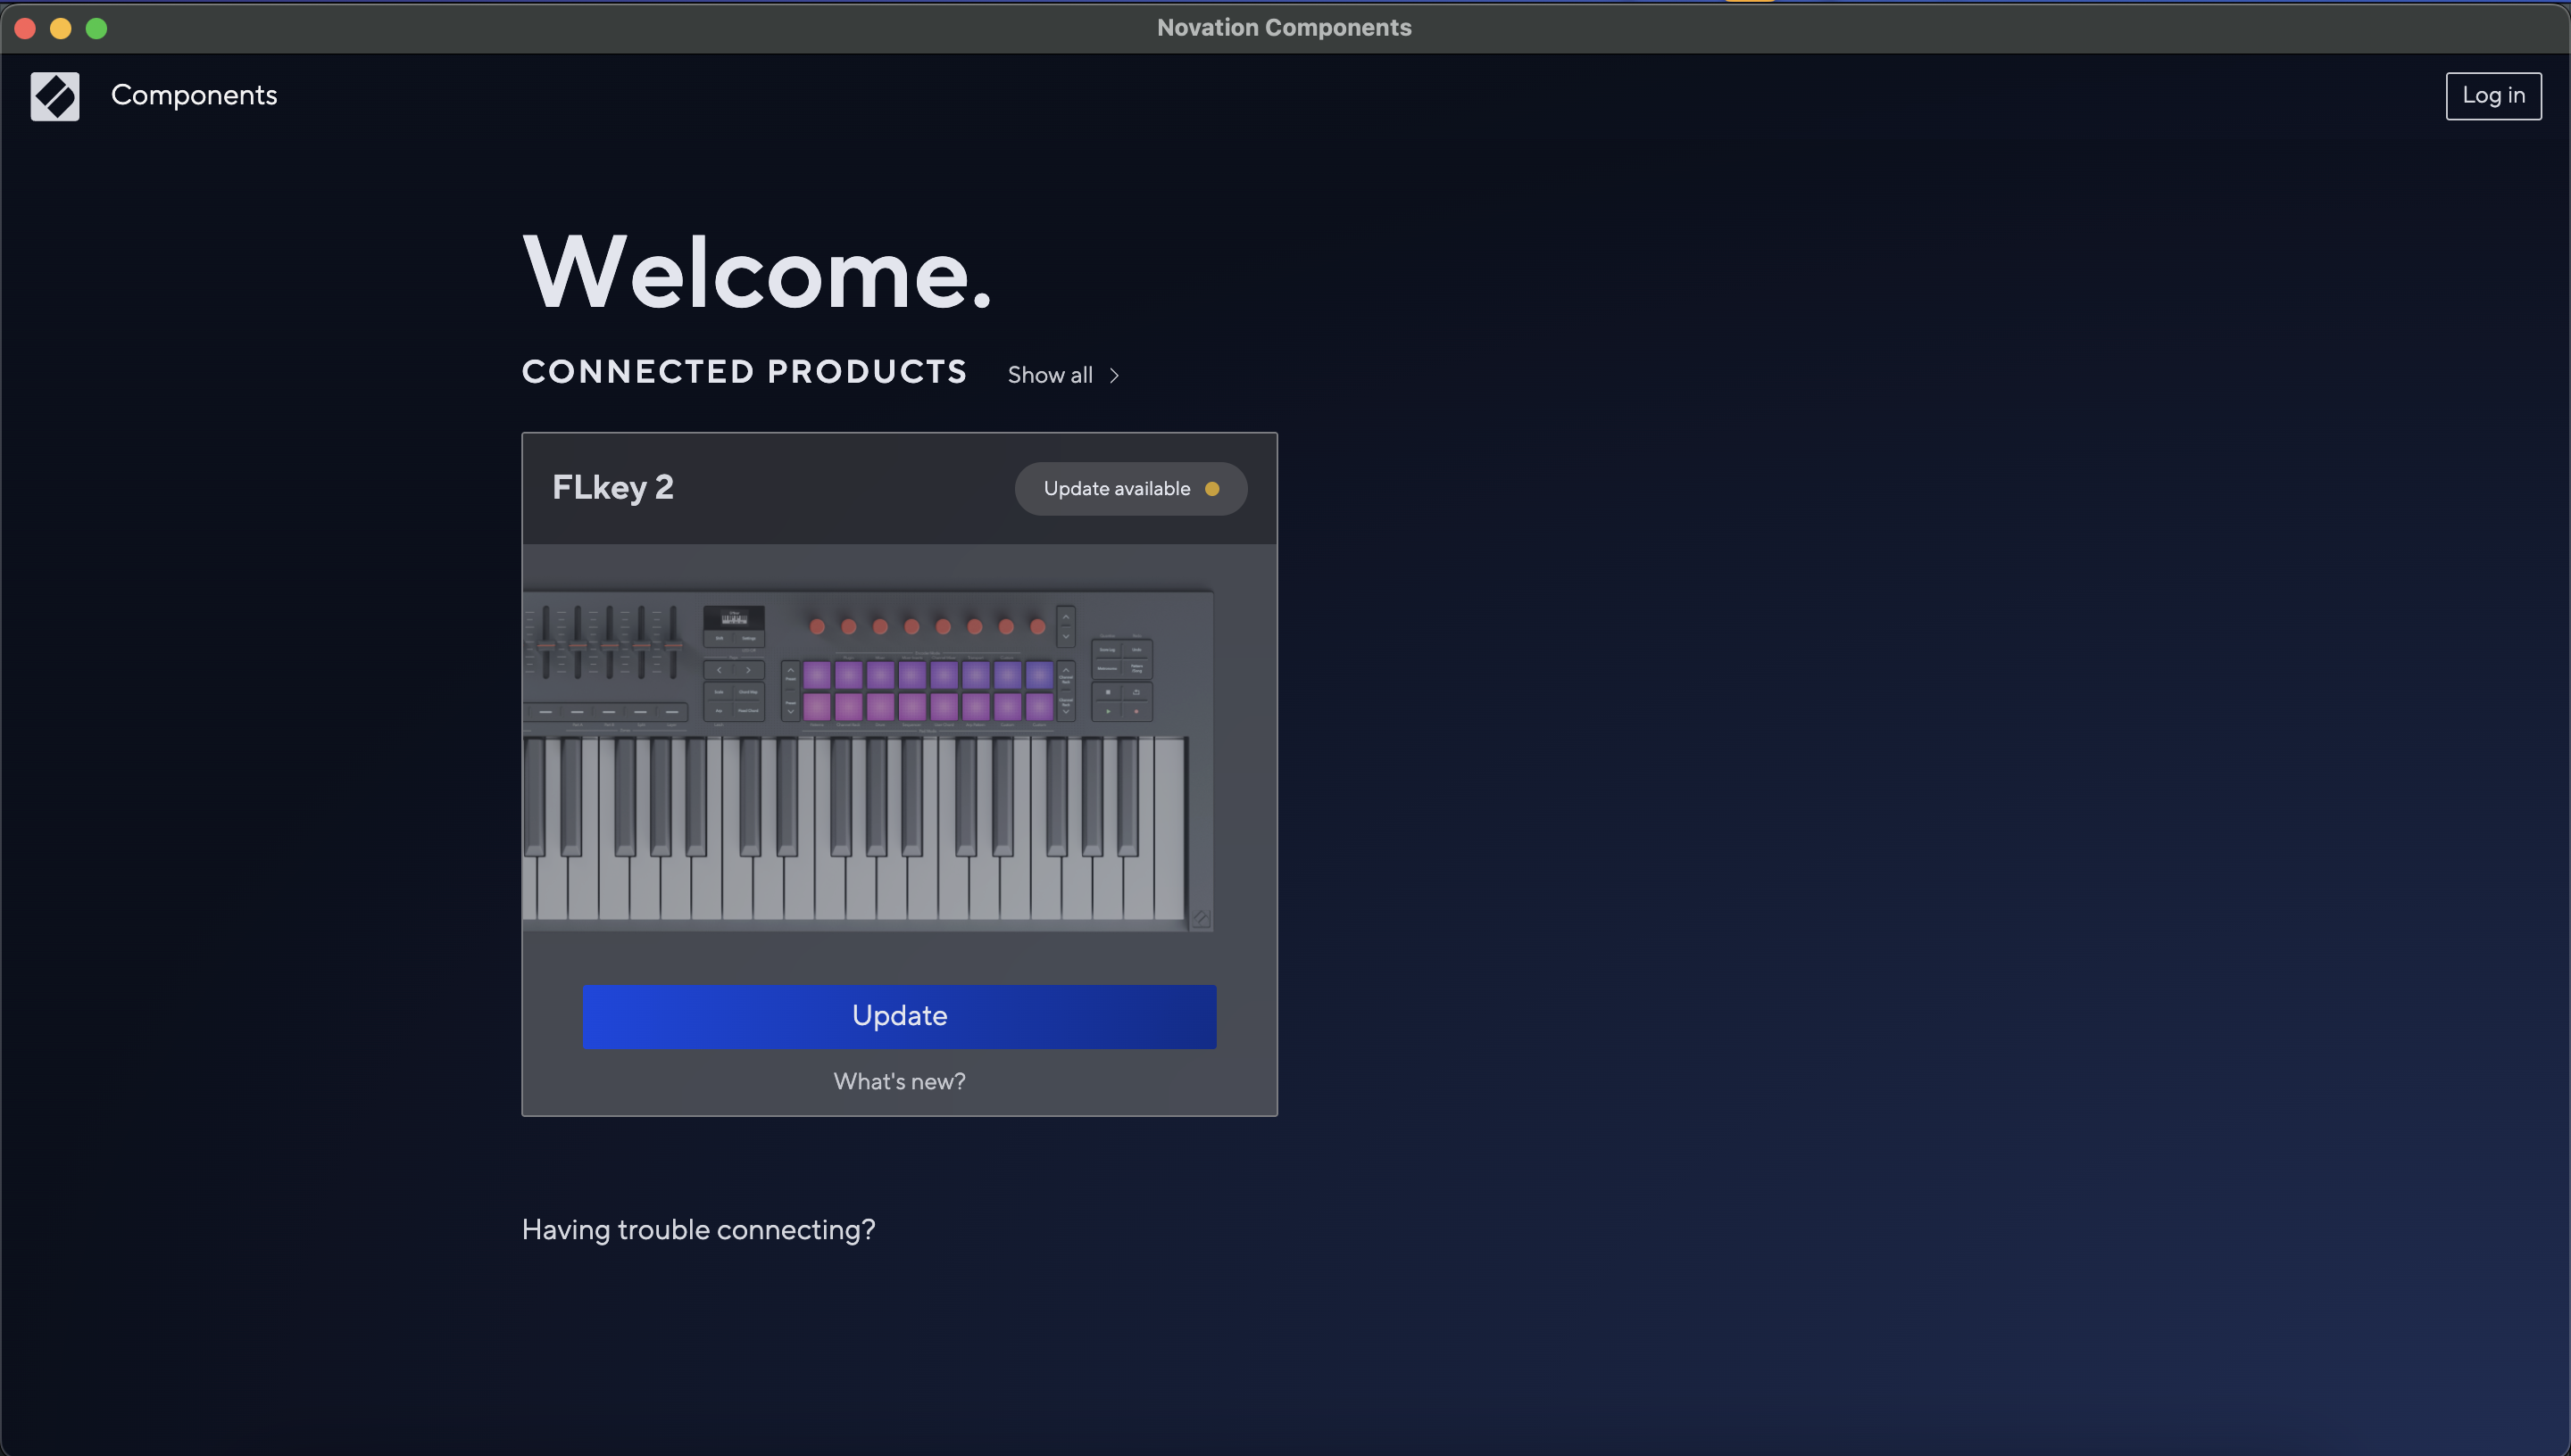Close the Novation Components window

(25, 28)
